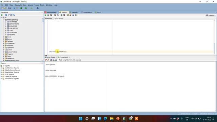
Task: Click 'Table COUNTRIES2 dropped.' output text
Action: pos(55,76)
